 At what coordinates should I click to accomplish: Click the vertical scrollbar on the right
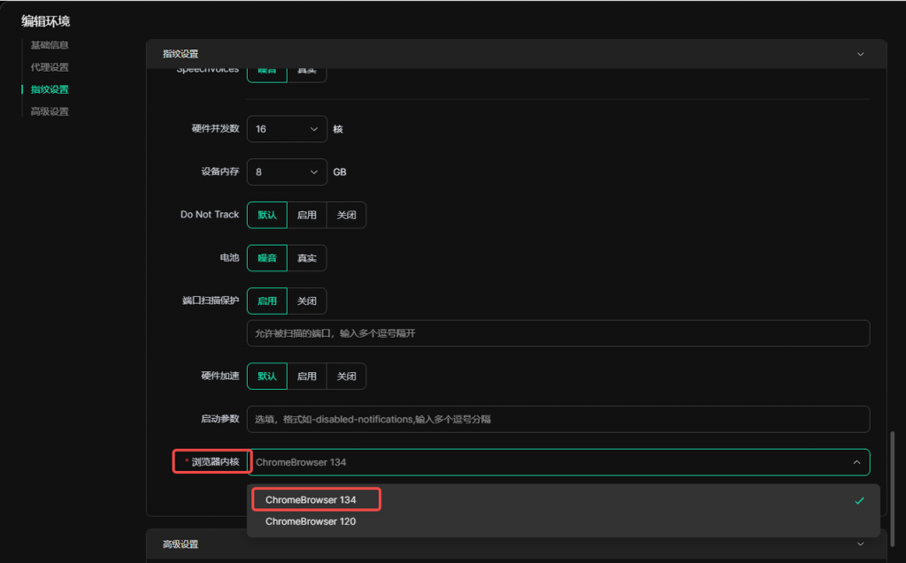coord(892,477)
